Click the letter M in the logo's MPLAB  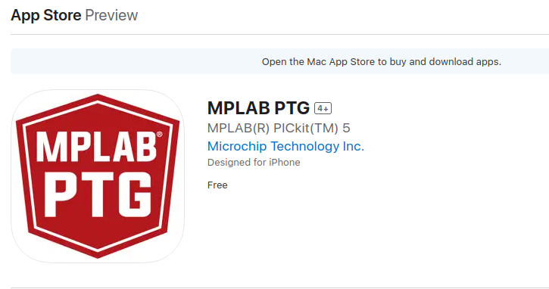point(48,147)
